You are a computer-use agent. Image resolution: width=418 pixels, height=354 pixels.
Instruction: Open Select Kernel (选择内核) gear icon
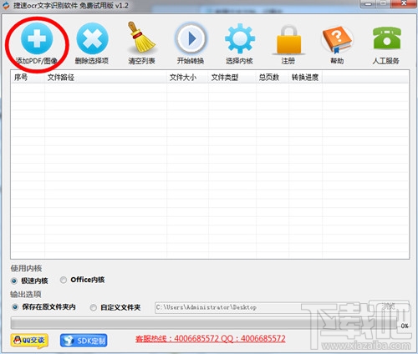tap(240, 38)
